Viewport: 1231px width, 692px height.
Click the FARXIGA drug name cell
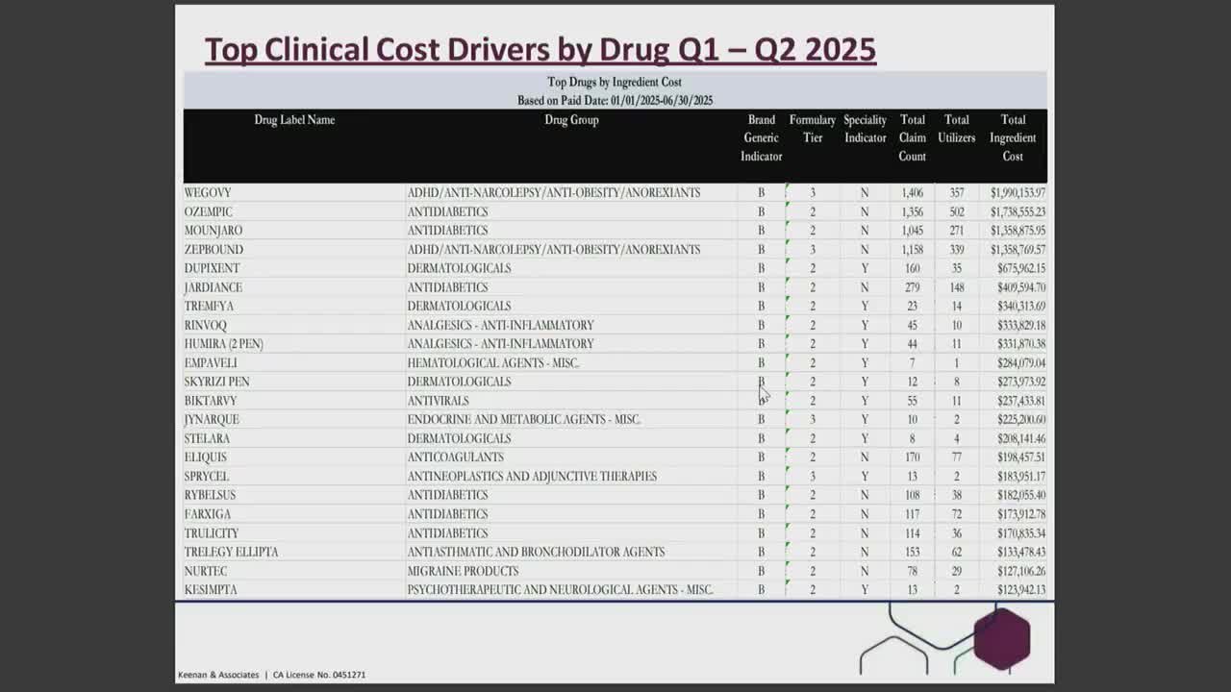click(x=208, y=514)
